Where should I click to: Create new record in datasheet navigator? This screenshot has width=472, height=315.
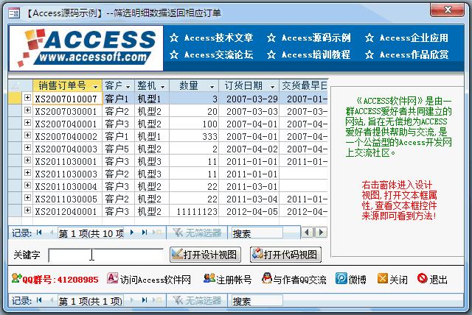pyautogui.click(x=157, y=233)
